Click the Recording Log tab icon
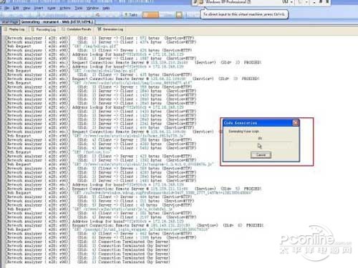The height and width of the screenshot is (268, 358). (33, 29)
